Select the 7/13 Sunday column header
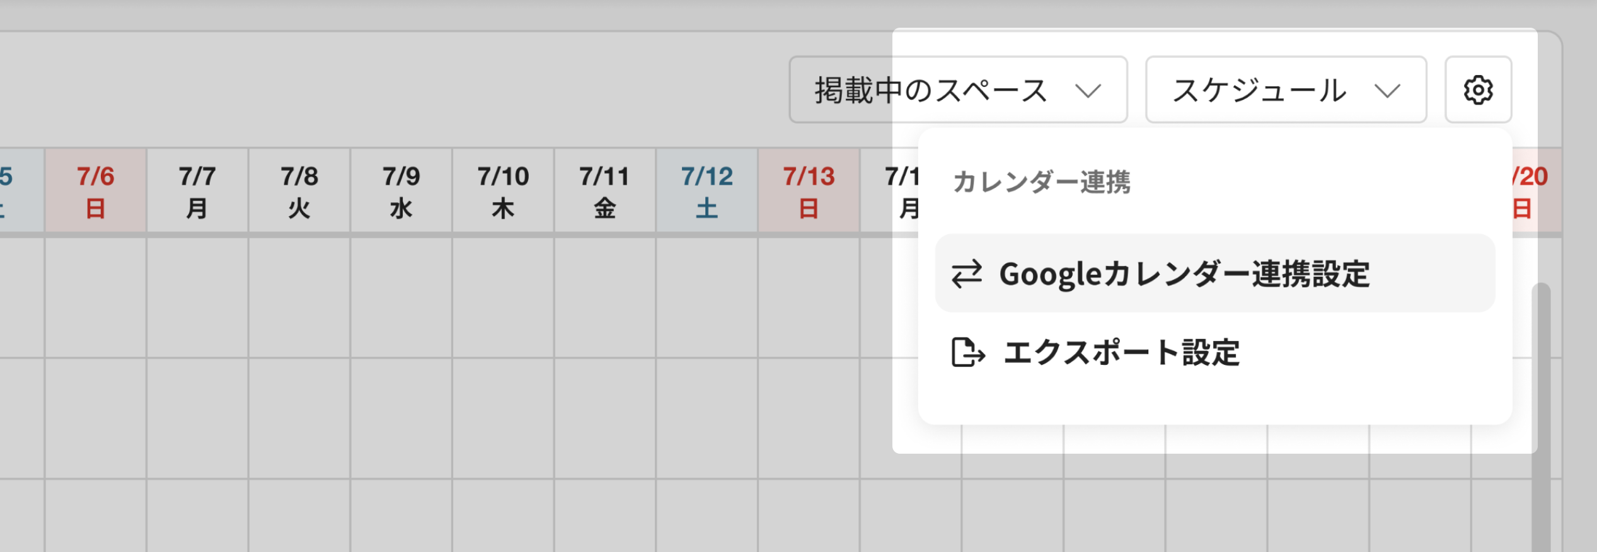Viewport: 1597px width, 552px height. click(809, 190)
